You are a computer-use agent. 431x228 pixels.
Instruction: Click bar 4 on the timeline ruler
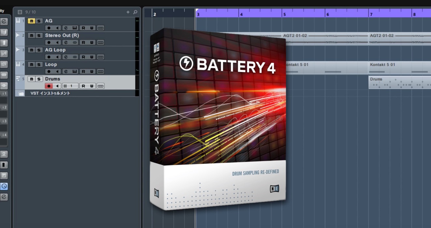pyautogui.click(x=241, y=14)
